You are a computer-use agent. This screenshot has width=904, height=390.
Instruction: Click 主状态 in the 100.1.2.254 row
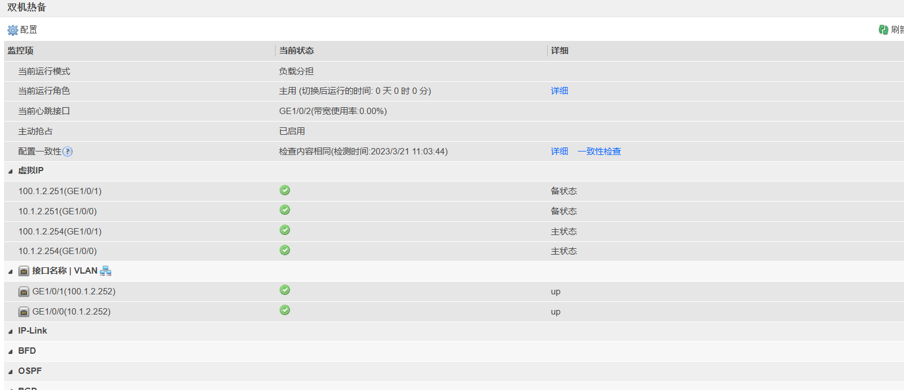pos(564,232)
